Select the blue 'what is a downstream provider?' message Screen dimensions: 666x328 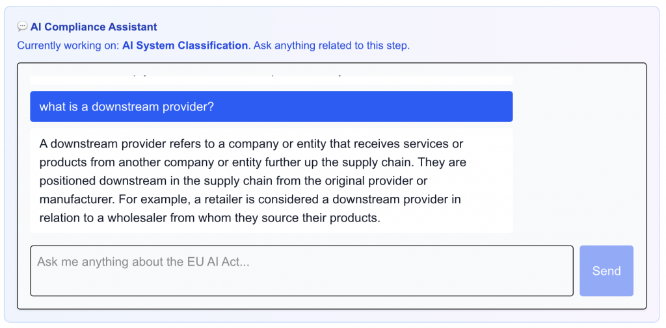(x=271, y=107)
